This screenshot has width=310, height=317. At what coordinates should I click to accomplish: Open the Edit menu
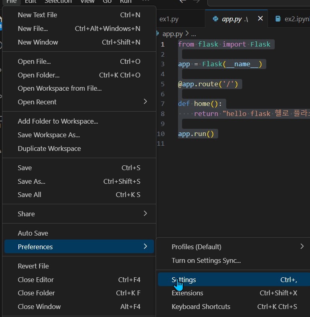pyautogui.click(x=30, y=2)
